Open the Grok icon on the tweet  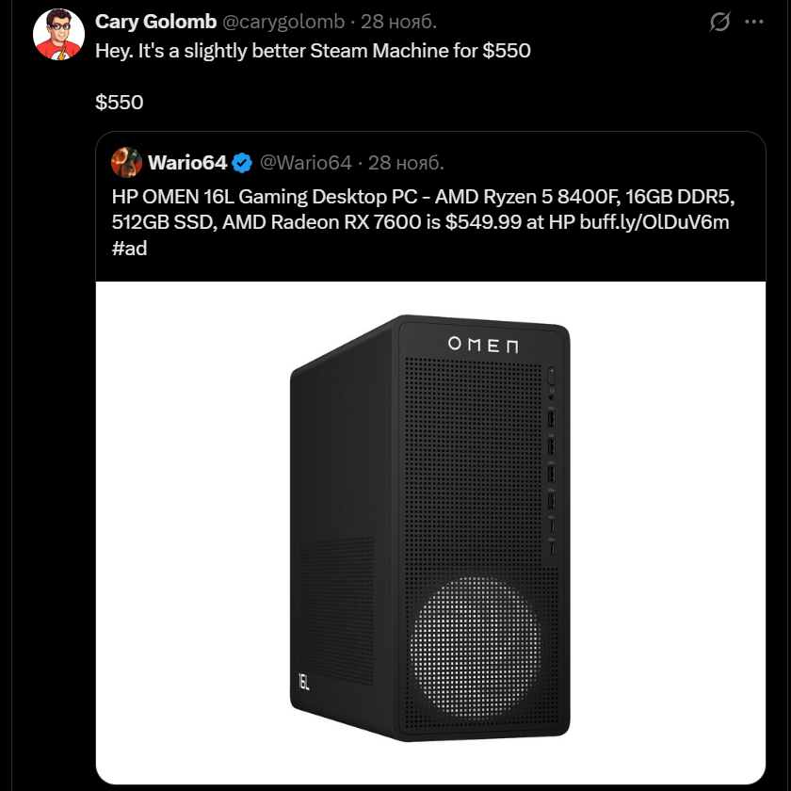coord(720,22)
